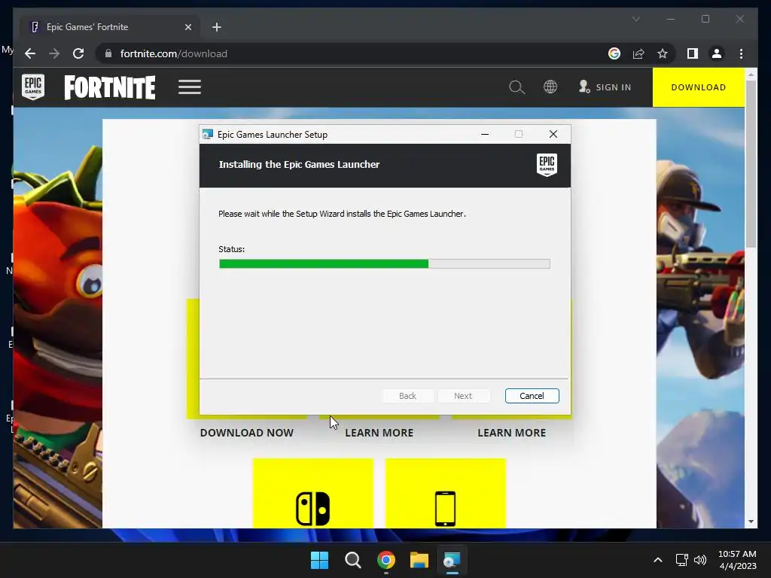Open the network status tray icon
The width and height of the screenshot is (771, 578).
click(682, 560)
